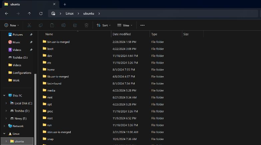Click the Share icon in toolbar
This screenshot has height=145, width=261.
[75, 25]
